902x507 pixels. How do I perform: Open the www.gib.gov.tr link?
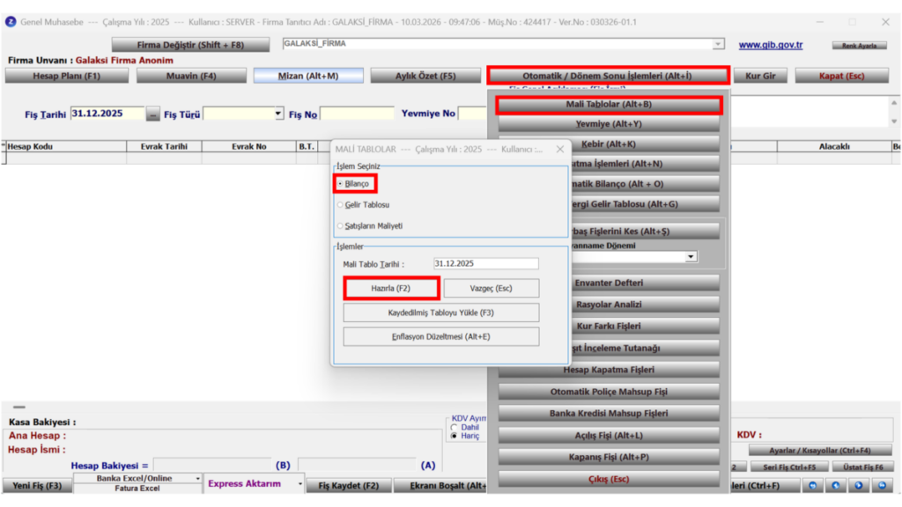(770, 45)
